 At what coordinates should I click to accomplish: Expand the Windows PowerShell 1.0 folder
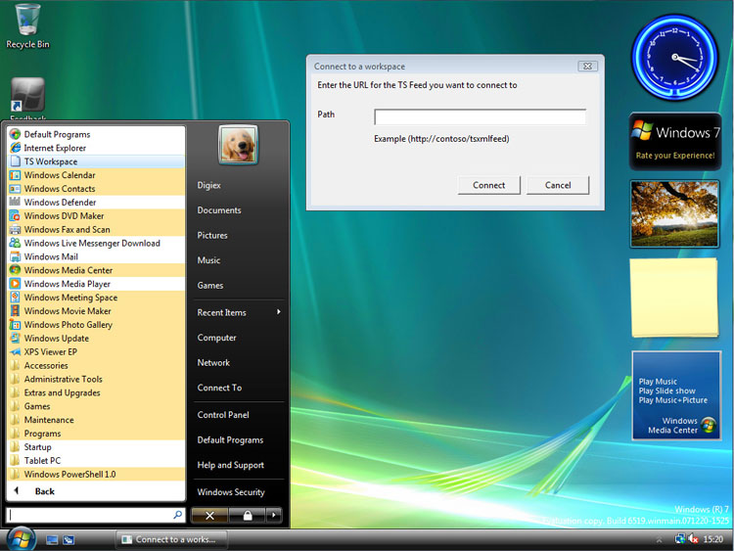(96, 474)
